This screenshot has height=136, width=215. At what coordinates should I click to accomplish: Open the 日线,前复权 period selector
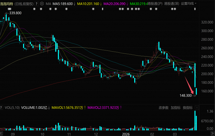click(x=24, y=4)
